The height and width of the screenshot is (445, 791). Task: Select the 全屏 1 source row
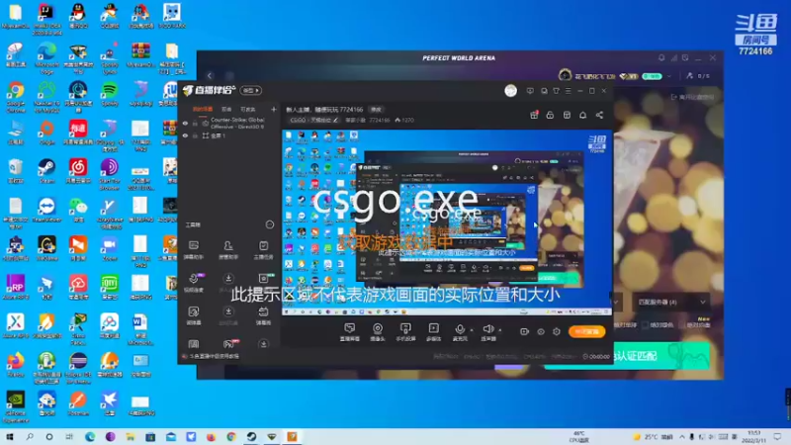point(230,135)
